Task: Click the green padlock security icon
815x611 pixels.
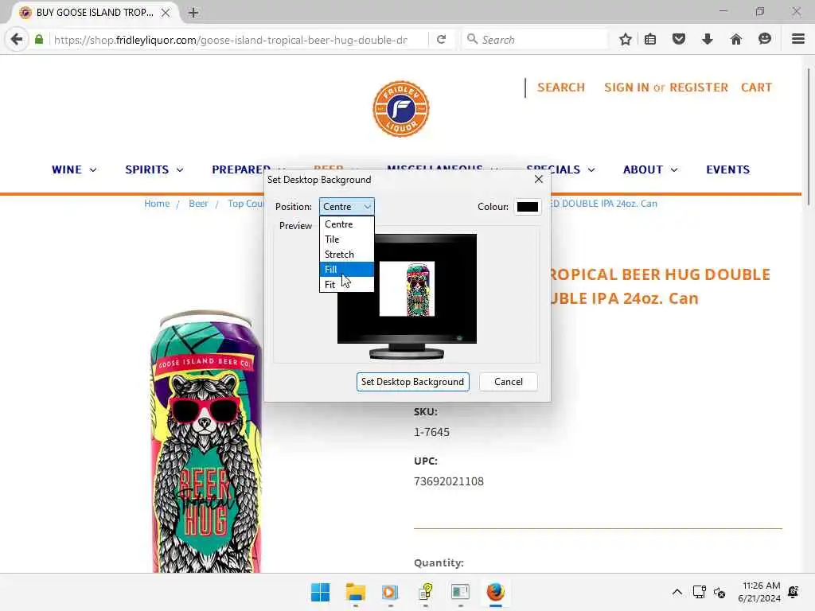Action: (39, 39)
